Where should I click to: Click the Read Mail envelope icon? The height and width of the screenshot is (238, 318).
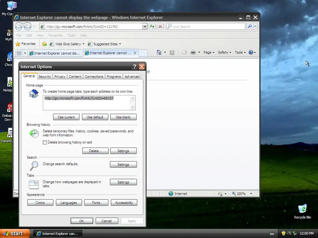click(x=184, y=52)
